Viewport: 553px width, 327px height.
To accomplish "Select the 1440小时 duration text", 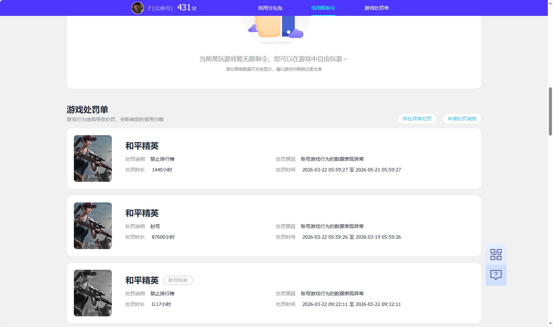I will 162,170.
